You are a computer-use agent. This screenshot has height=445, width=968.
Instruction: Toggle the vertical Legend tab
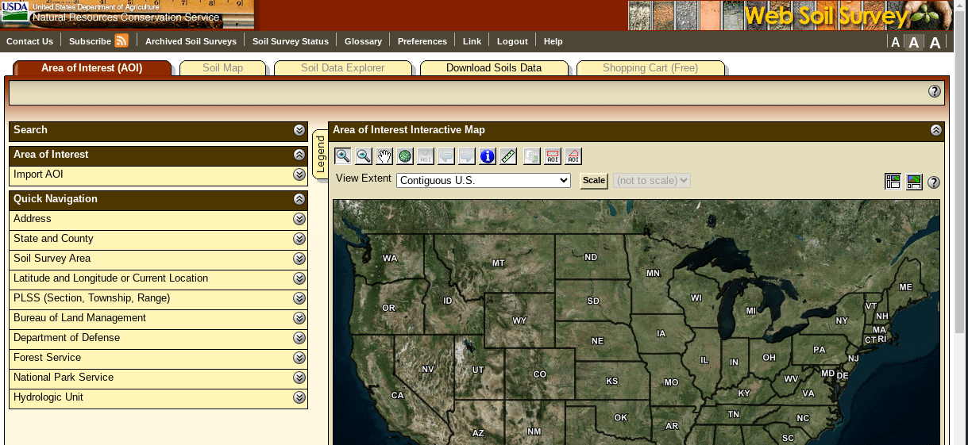320,155
